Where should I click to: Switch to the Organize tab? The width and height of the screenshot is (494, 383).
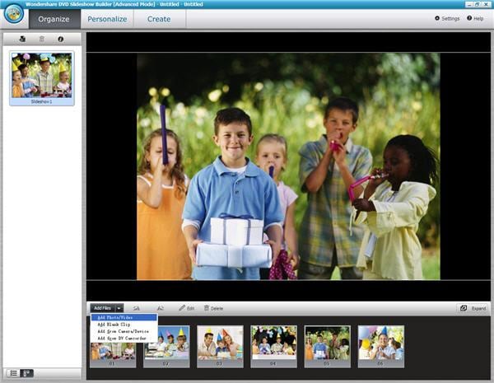click(x=54, y=19)
